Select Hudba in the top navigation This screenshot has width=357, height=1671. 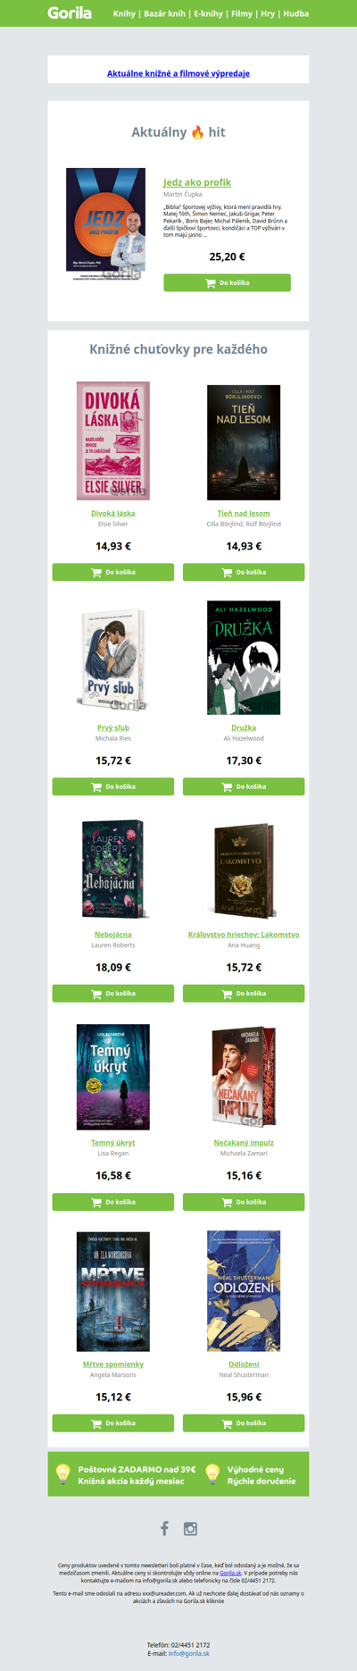[296, 14]
